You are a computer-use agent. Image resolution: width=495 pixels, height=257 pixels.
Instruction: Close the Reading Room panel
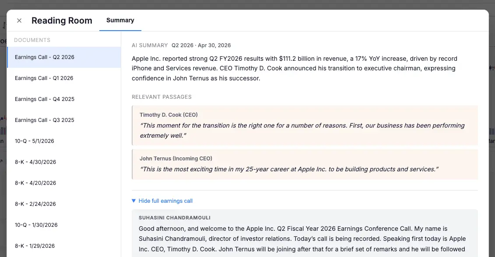coord(19,21)
